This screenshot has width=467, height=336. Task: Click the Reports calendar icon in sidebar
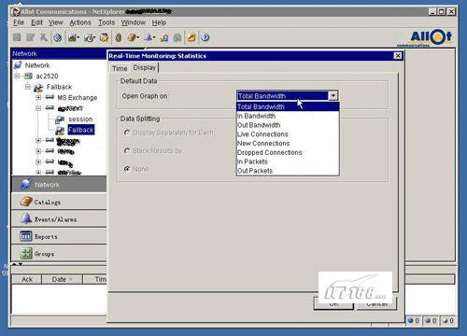pos(26,236)
